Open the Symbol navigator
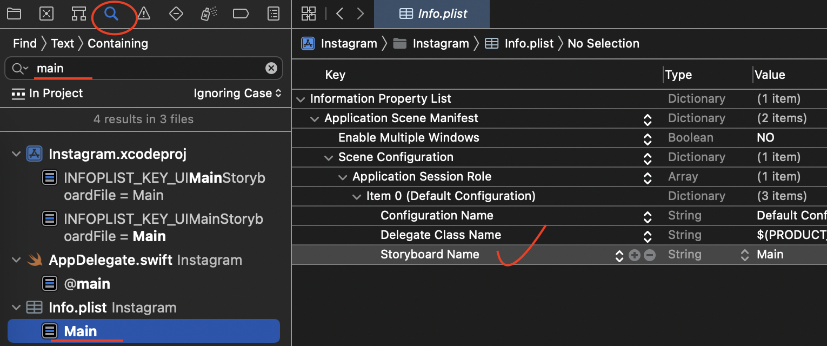The image size is (827, 346). (79, 14)
